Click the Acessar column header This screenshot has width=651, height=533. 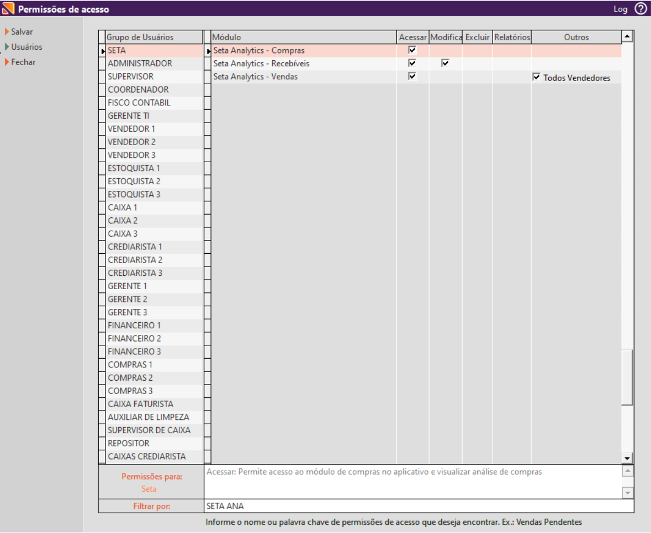pyautogui.click(x=412, y=38)
